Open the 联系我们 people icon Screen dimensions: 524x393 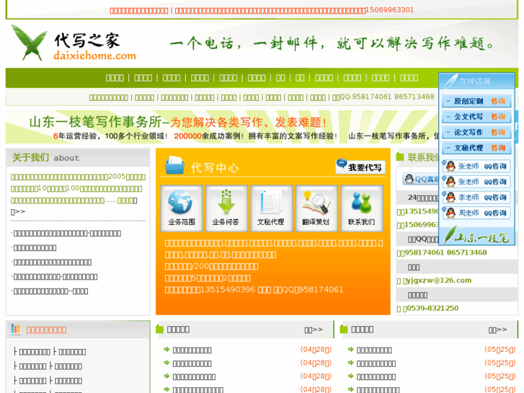[361, 208]
